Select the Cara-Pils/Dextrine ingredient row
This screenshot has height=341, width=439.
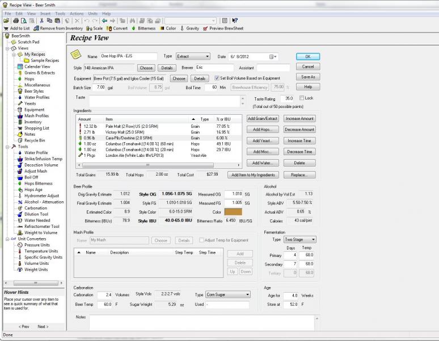point(158,138)
